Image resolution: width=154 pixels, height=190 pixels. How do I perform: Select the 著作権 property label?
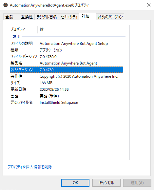[x=16, y=76]
